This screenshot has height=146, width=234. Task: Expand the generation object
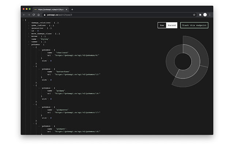29,28
